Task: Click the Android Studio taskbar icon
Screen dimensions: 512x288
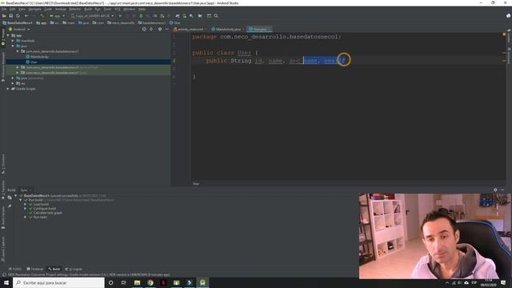Action: tap(202, 282)
